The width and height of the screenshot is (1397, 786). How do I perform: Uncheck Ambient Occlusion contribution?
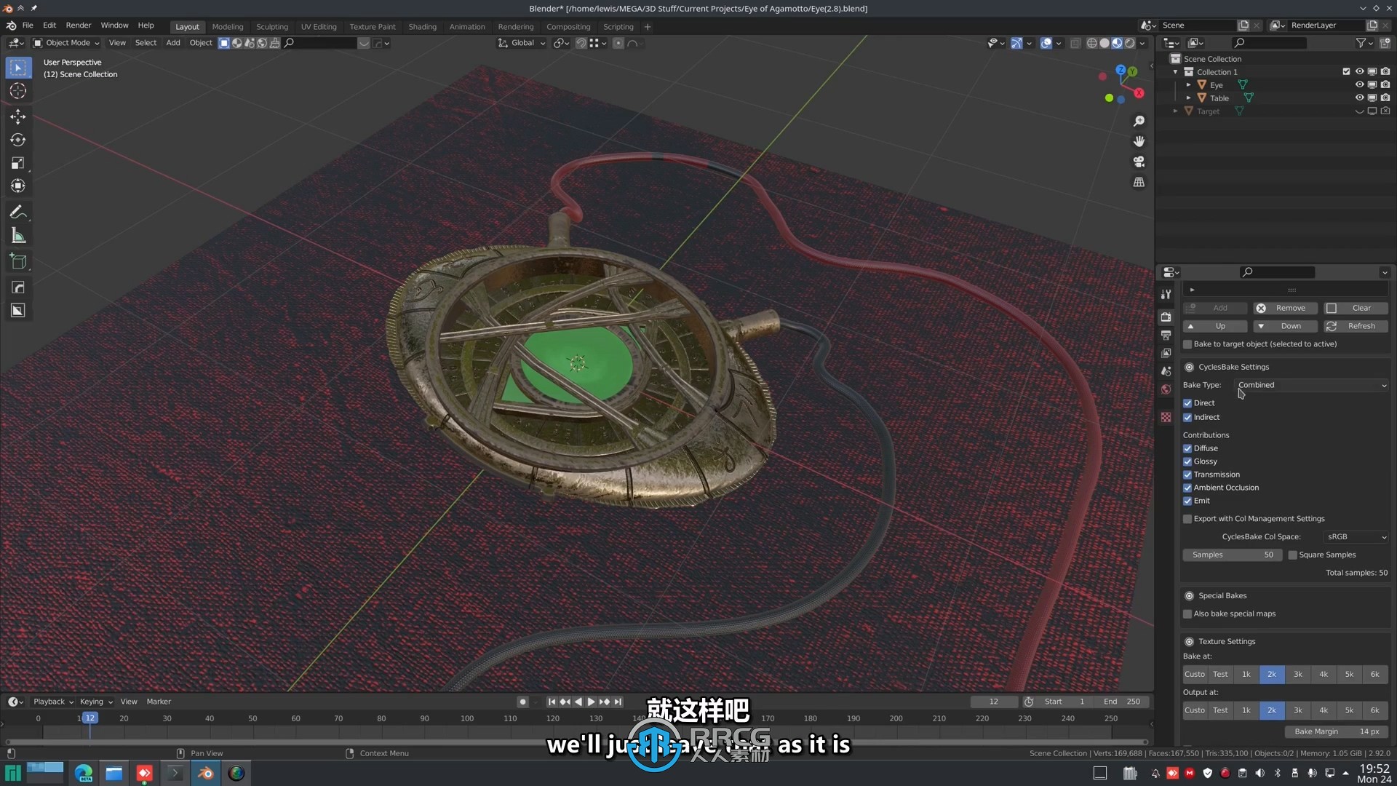[1187, 488]
